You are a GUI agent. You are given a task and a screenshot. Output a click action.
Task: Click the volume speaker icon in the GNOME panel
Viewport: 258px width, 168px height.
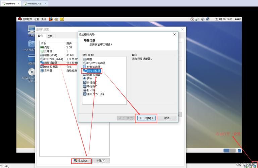tap(203, 19)
